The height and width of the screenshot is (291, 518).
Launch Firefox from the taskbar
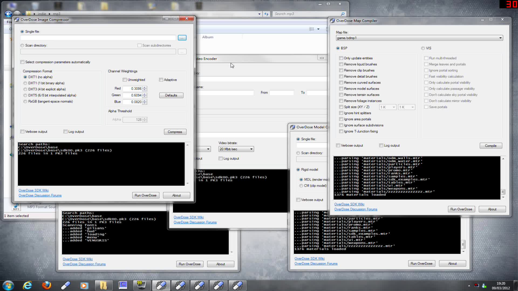(x=46, y=285)
